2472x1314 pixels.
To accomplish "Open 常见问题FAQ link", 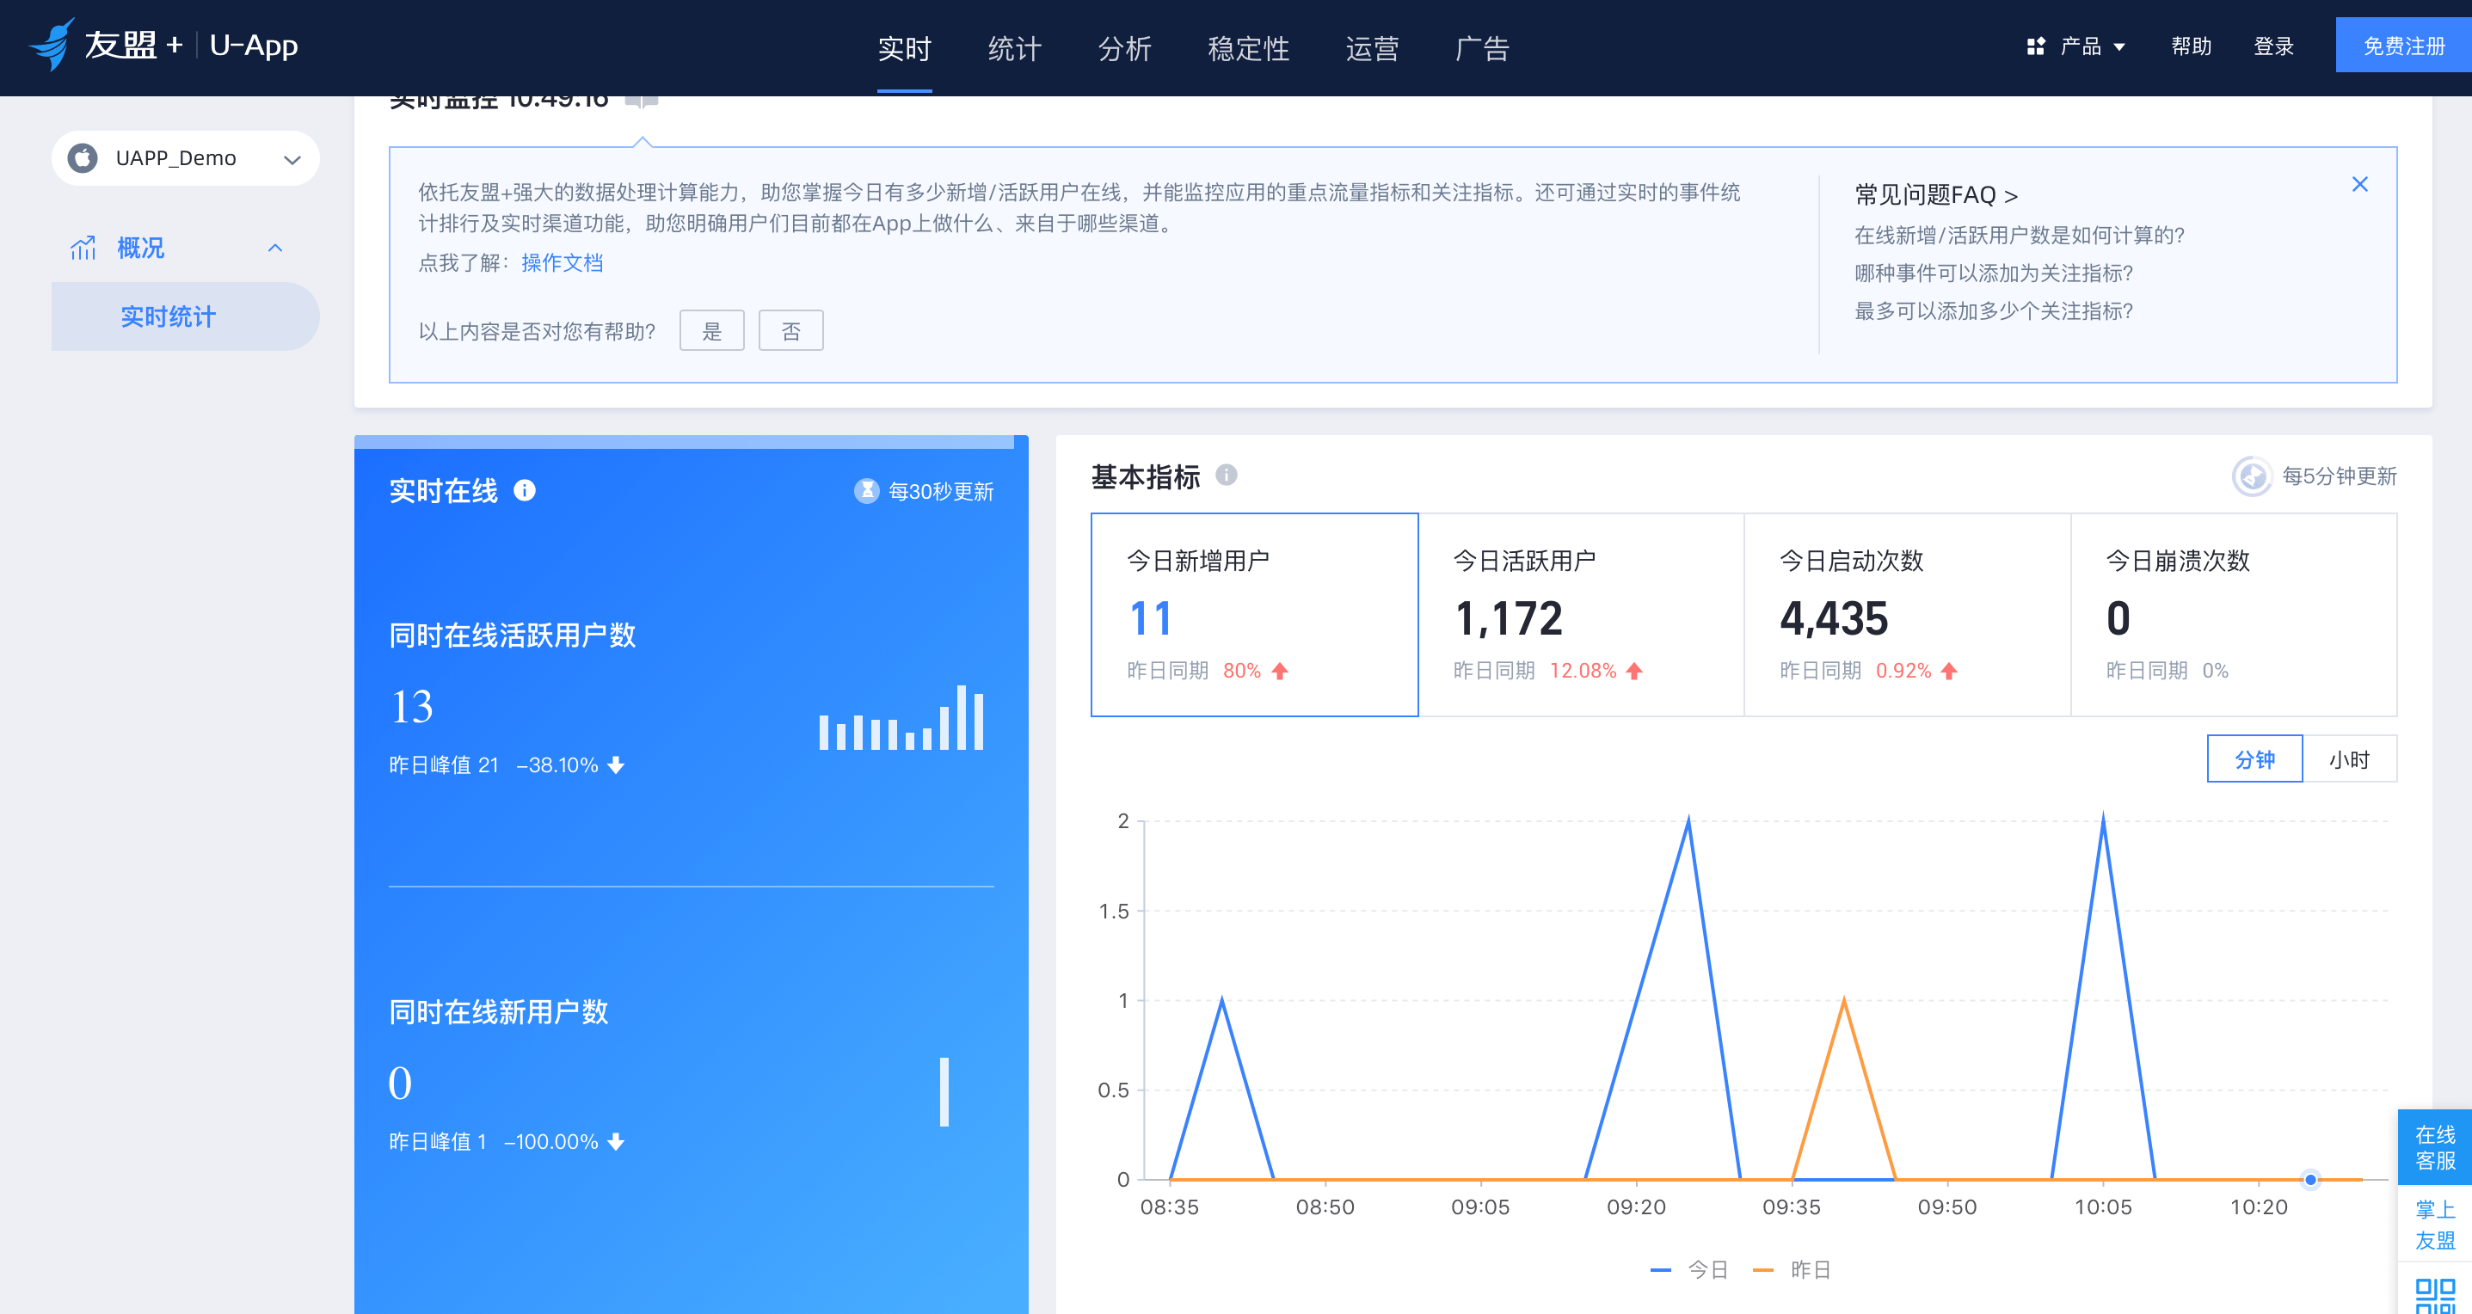I will click(x=1935, y=194).
